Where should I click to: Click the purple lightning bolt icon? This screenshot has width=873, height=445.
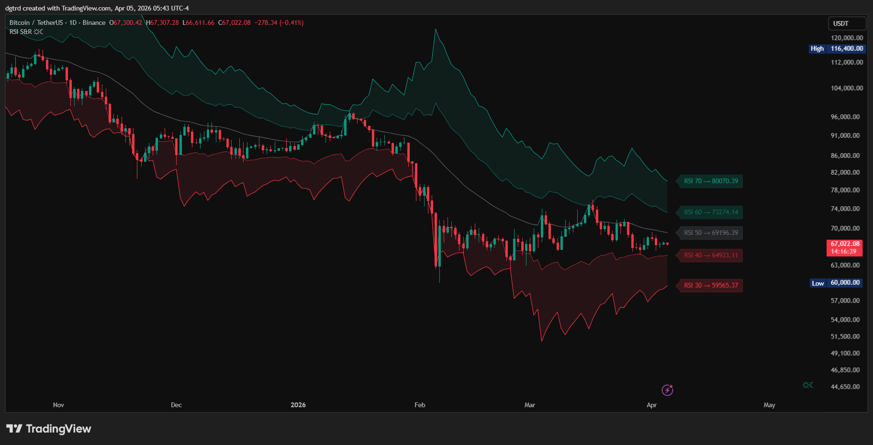667,390
